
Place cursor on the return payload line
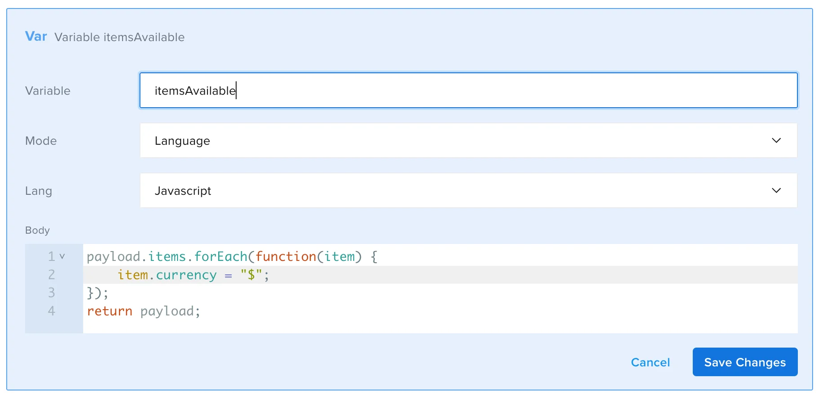coord(143,311)
